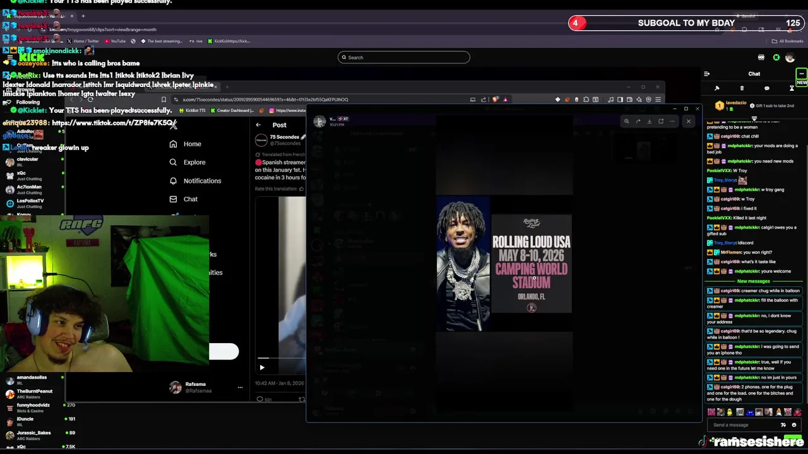Open Home in the X sidebar
The width and height of the screenshot is (808, 454).
185,144
